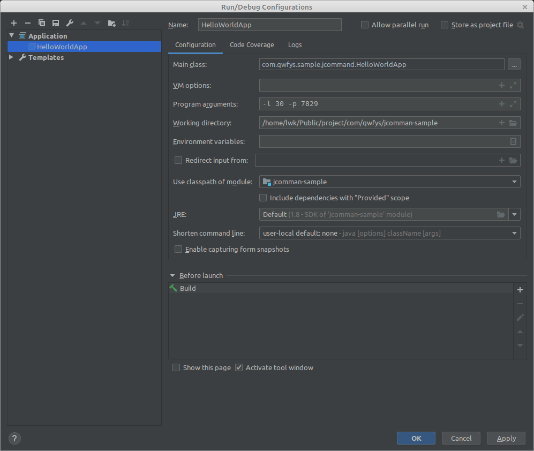Image resolution: width=534 pixels, height=451 pixels.
Task: Collapse the Application tree node
Action: (x=12, y=35)
